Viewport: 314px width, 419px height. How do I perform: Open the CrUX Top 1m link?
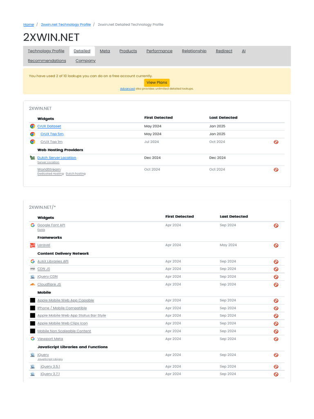[52, 142]
